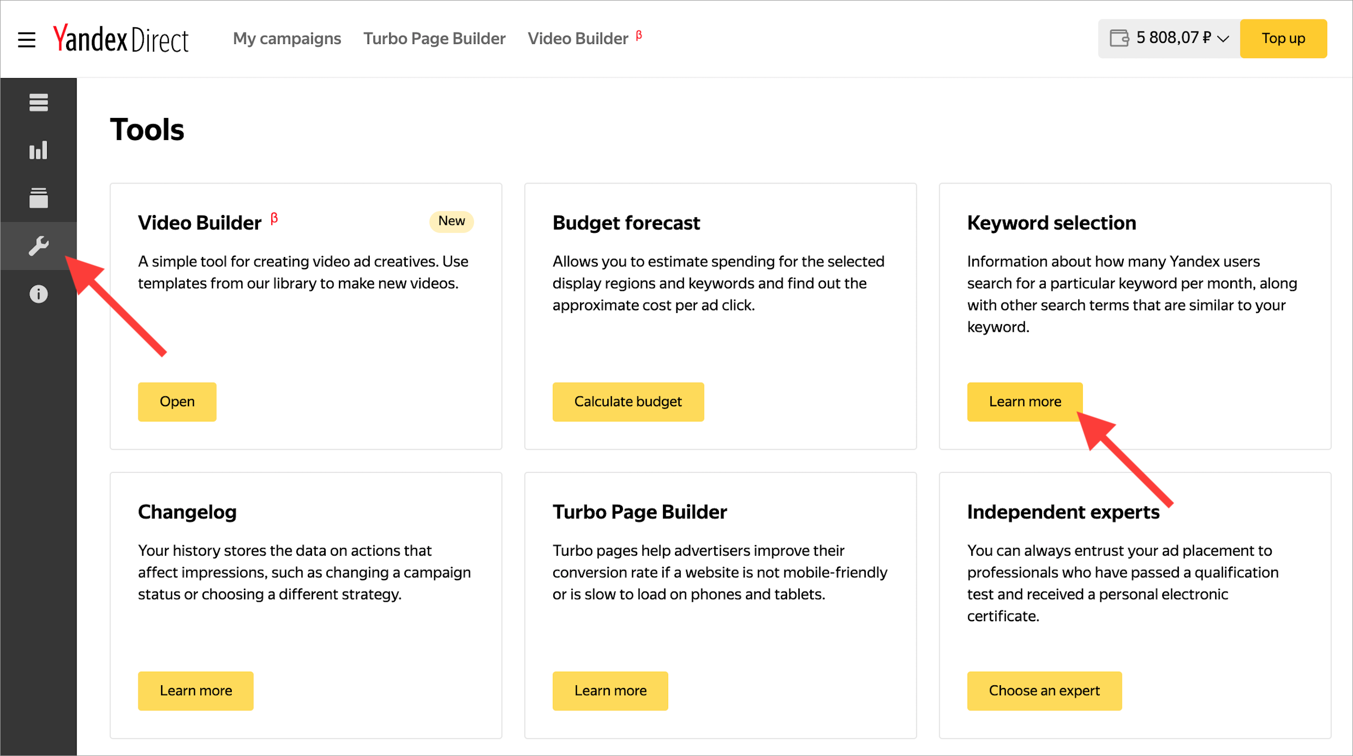The height and width of the screenshot is (756, 1353).
Task: Click the wallet icon beside the balance
Action: [1119, 38]
